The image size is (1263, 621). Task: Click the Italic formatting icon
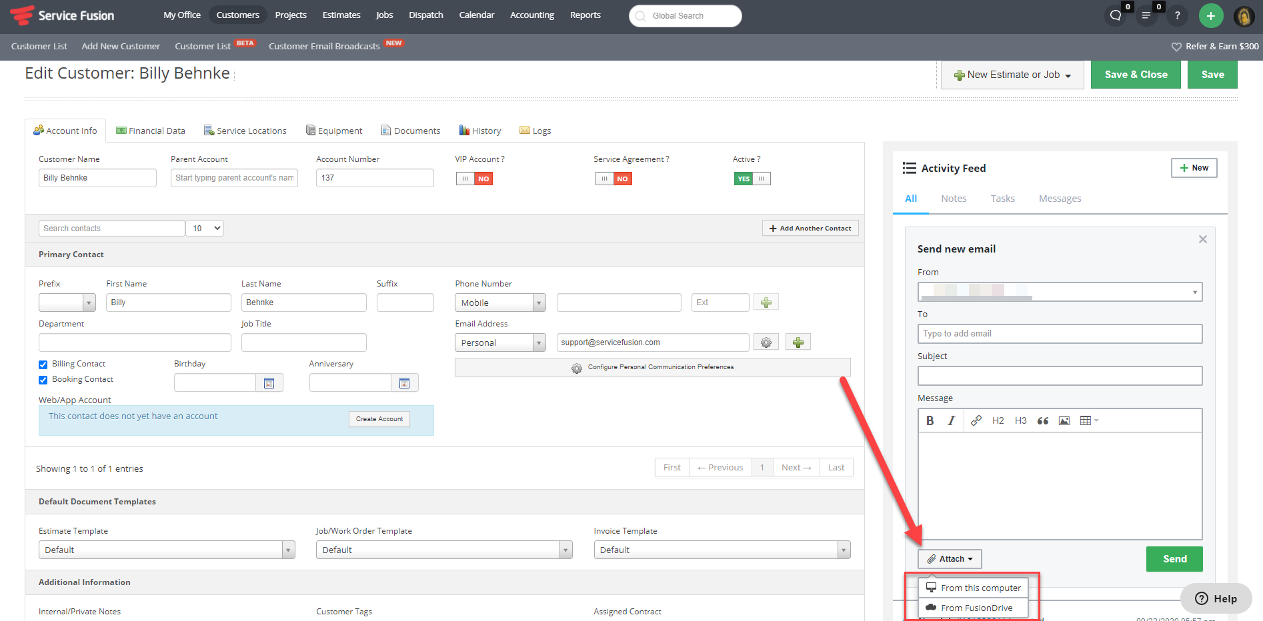click(x=952, y=420)
